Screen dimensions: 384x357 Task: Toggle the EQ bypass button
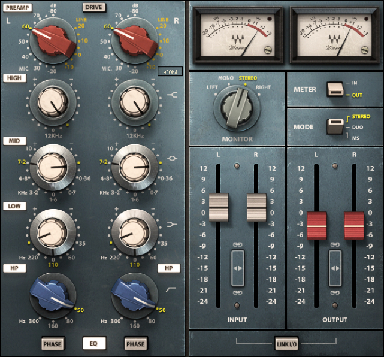point(94,344)
